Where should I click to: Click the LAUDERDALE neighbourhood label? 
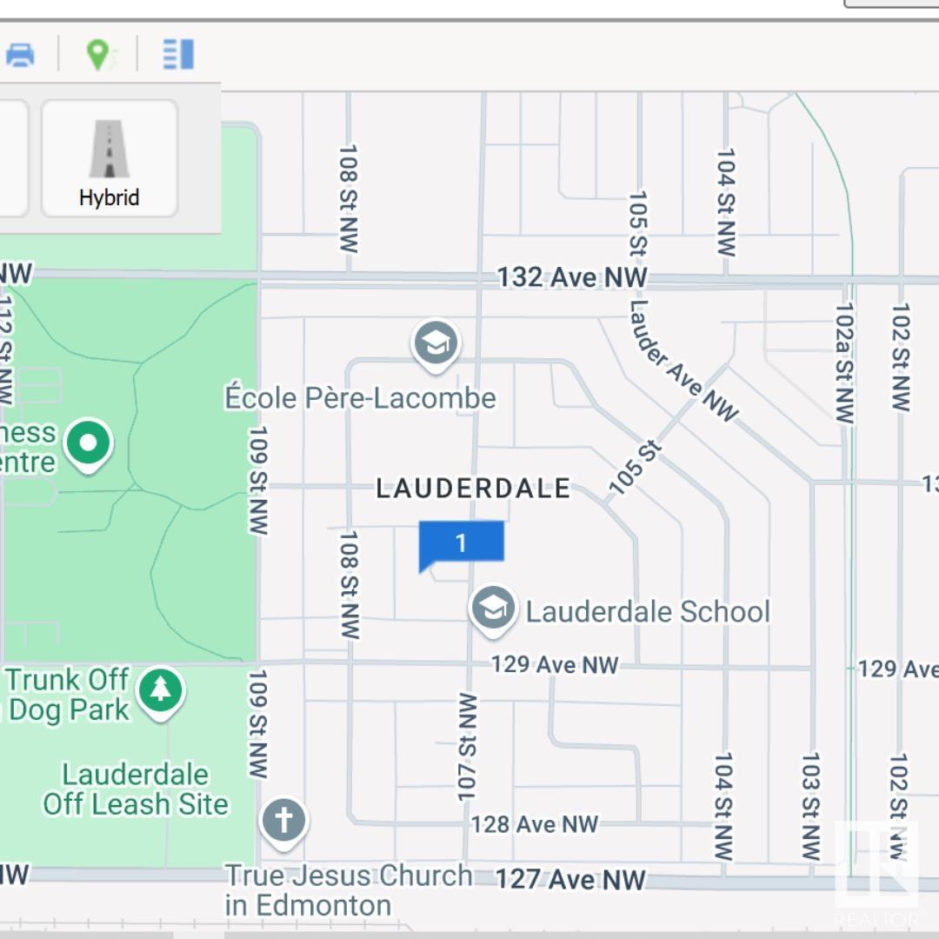473,488
